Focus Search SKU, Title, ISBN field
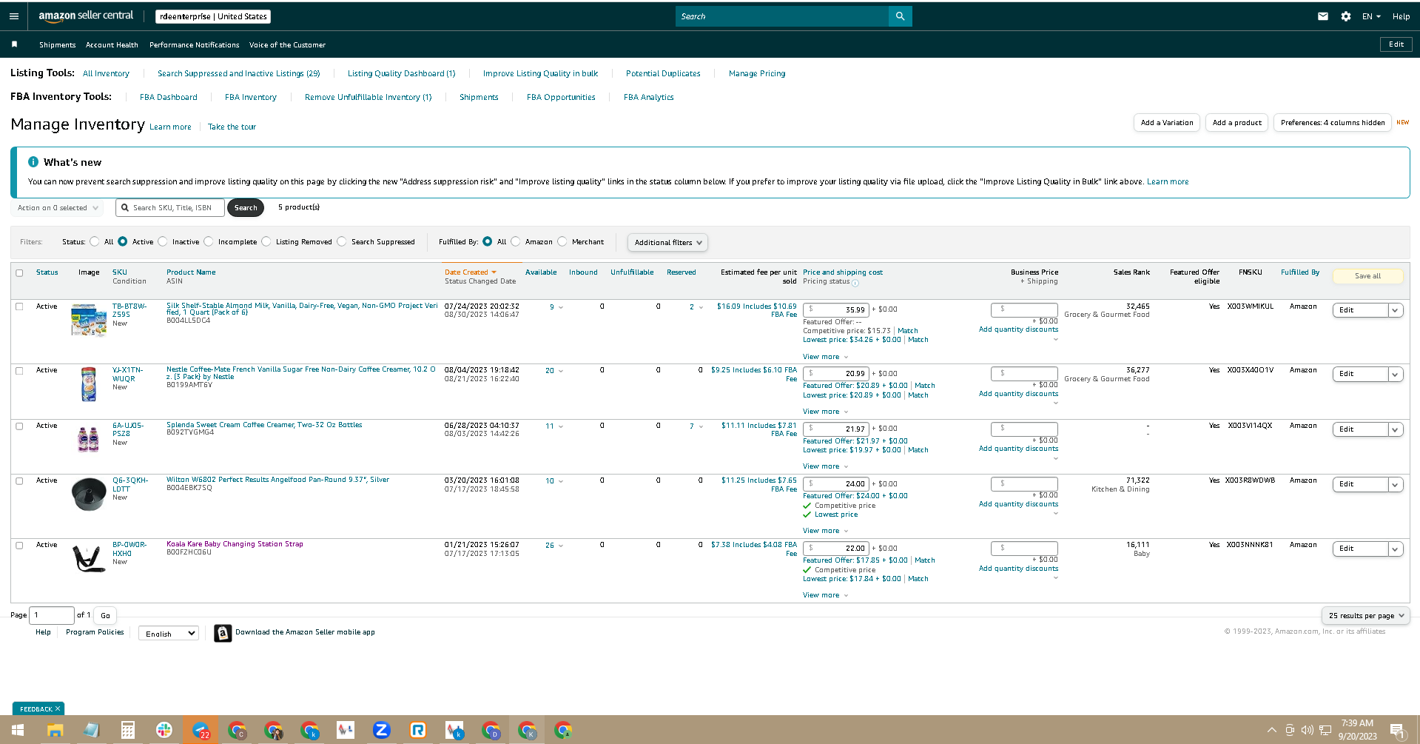Viewport: 1420px width, 744px height. coord(170,208)
